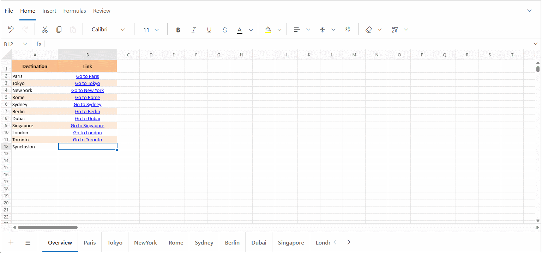Apply fill color with bucket icon

[268, 30]
